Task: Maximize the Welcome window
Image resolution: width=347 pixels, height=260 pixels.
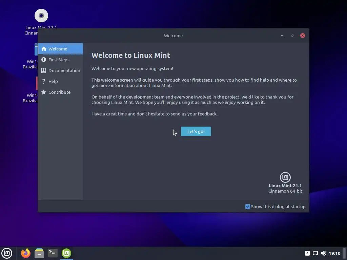Action: click(292, 36)
